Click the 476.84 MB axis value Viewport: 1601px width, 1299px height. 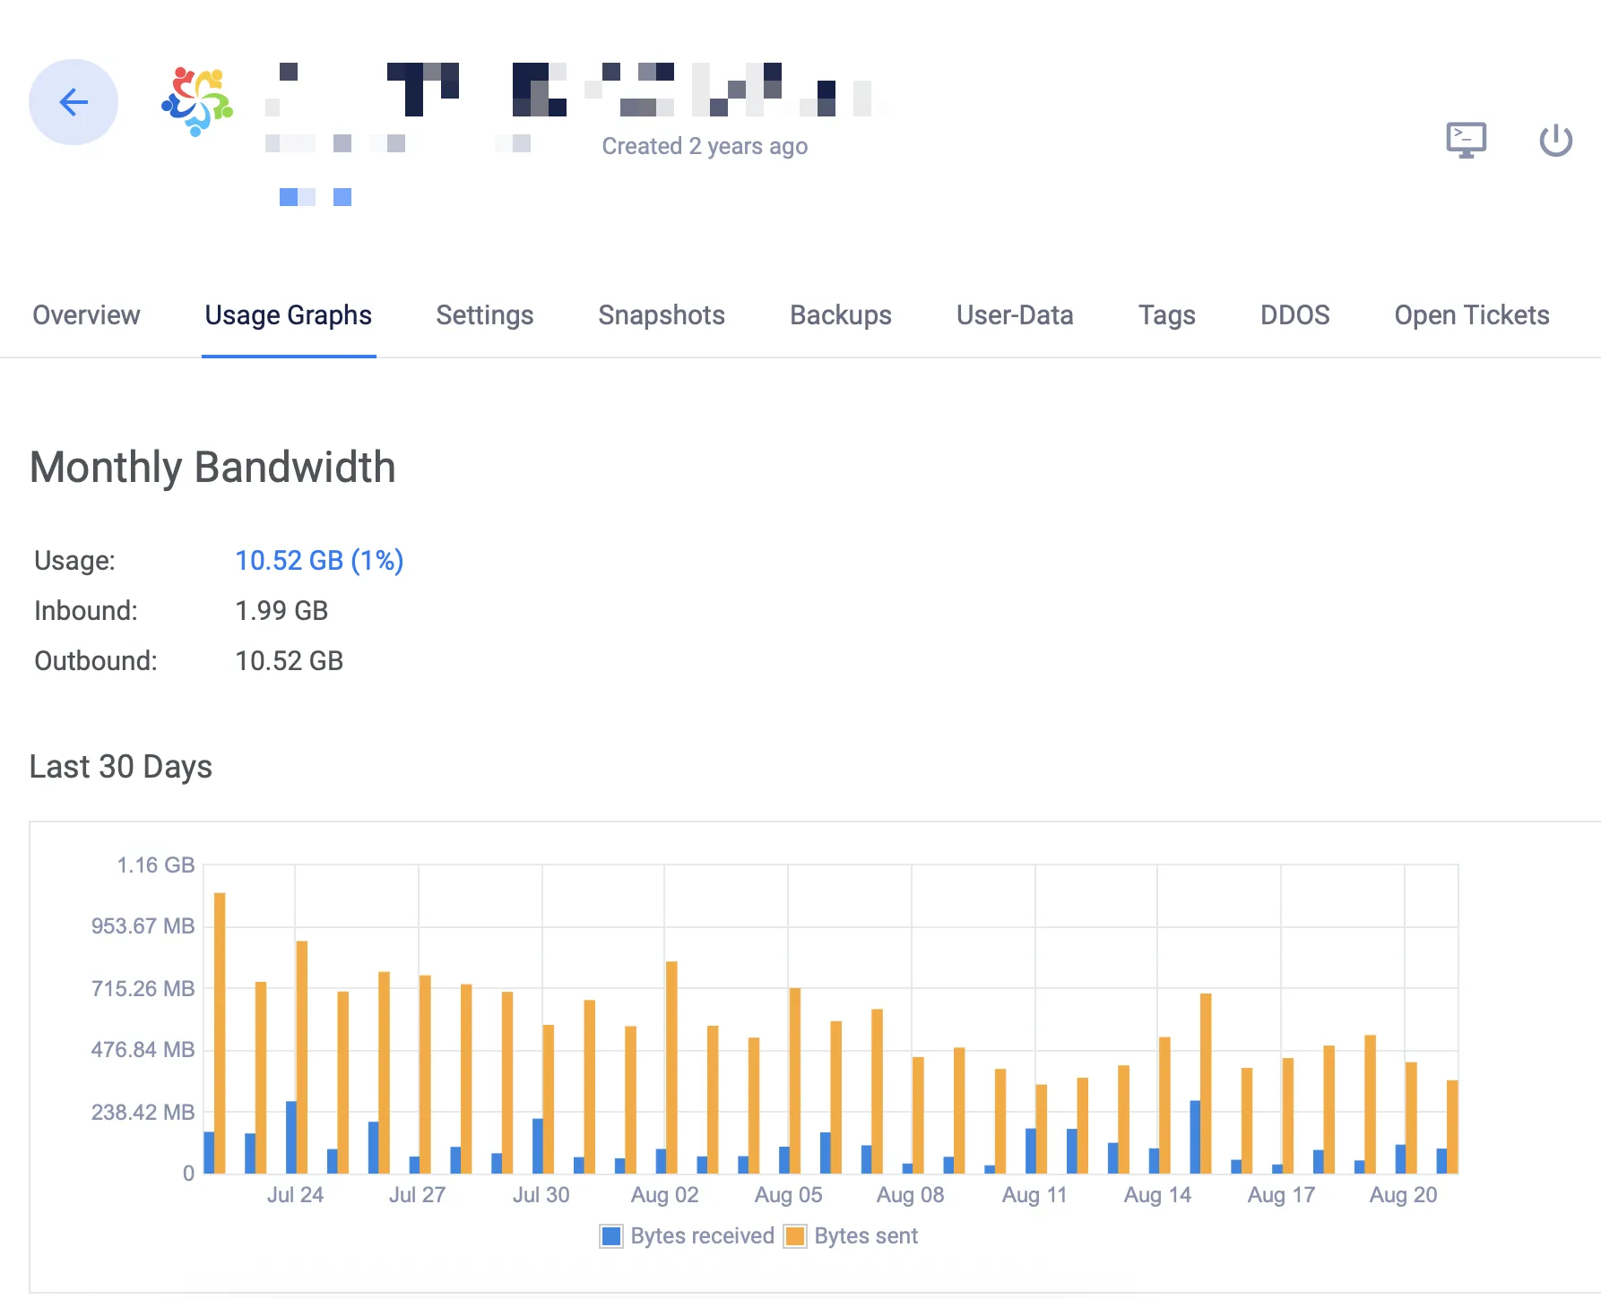143,1050
